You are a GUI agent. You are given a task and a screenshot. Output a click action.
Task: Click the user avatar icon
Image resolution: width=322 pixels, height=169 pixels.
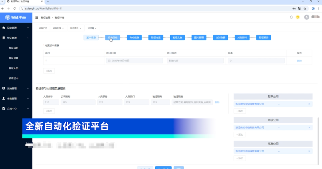[306, 17]
